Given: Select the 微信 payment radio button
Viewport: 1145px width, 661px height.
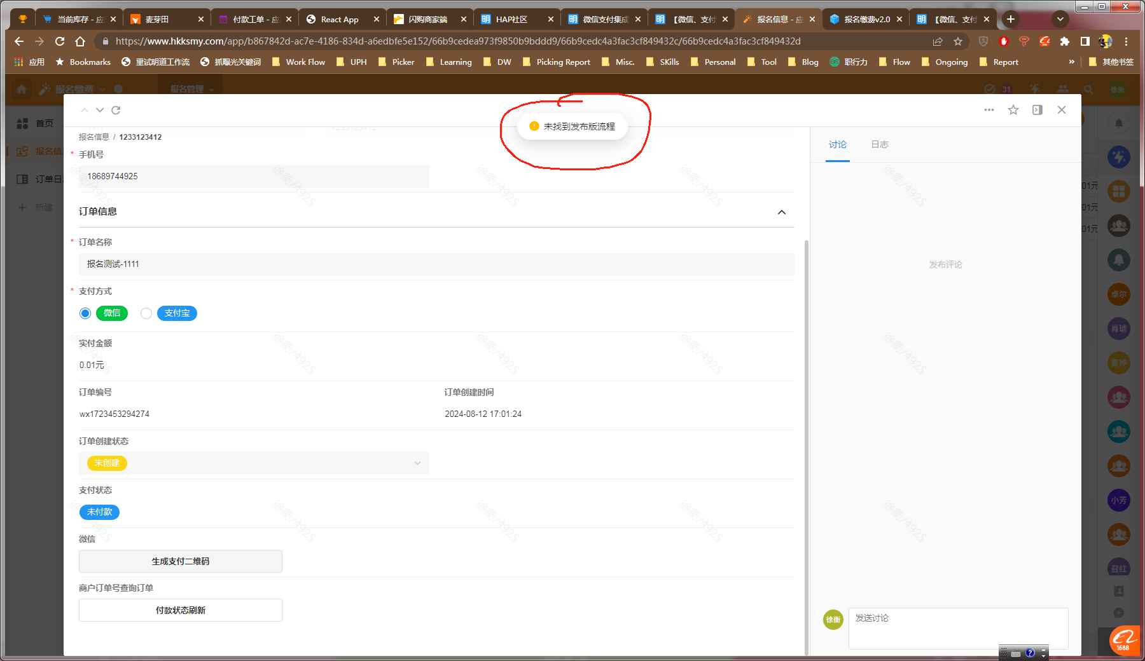Looking at the screenshot, I should tap(85, 313).
